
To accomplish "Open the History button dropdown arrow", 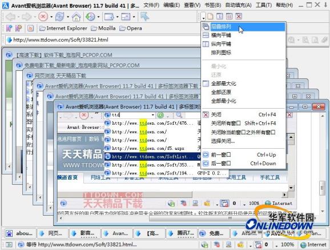I will [98, 17].
